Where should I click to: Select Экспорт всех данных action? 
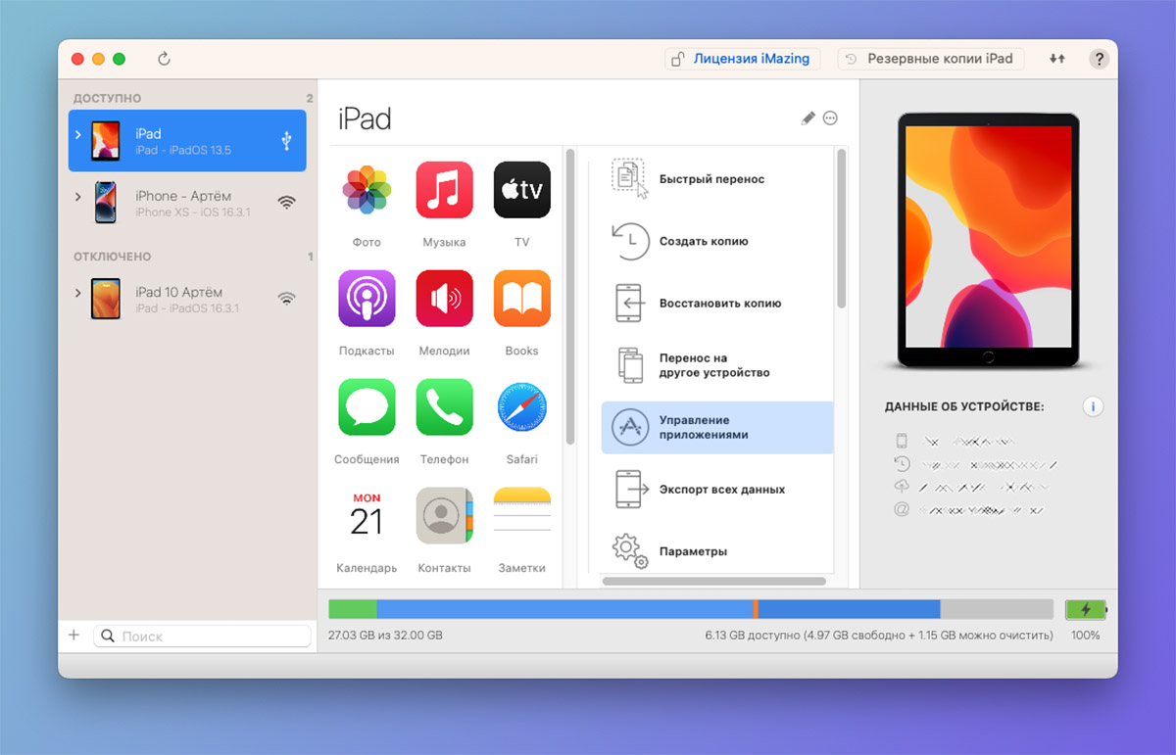(717, 490)
